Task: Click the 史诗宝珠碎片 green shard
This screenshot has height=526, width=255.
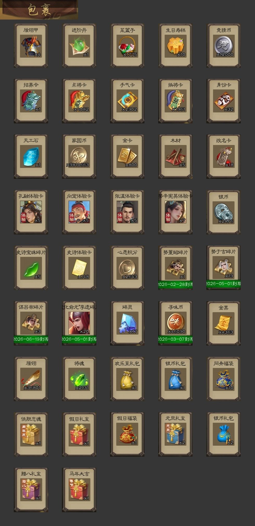Action: (31, 268)
